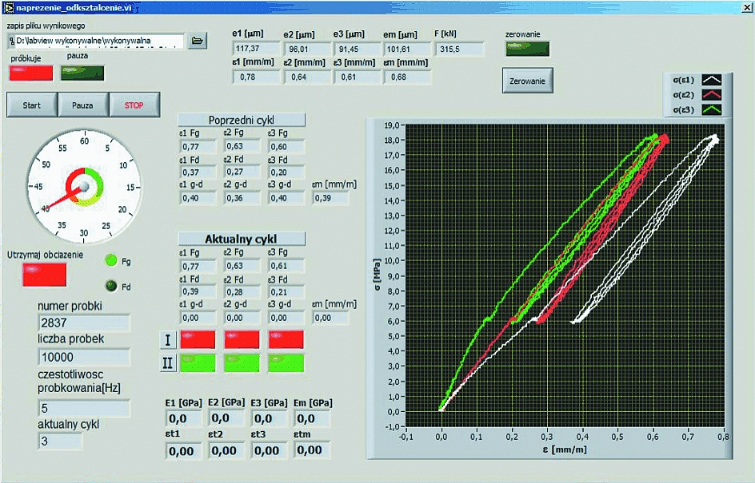Click the LabVIEW icon in the title bar

[9, 6]
